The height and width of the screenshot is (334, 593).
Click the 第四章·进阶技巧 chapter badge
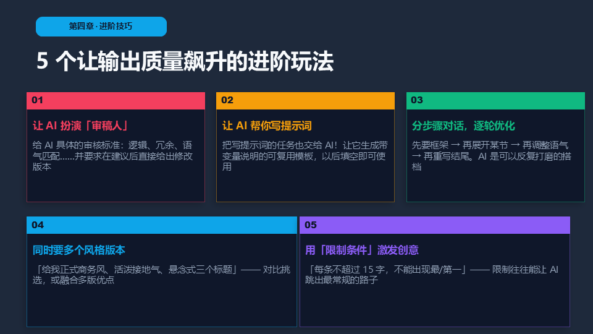(101, 27)
